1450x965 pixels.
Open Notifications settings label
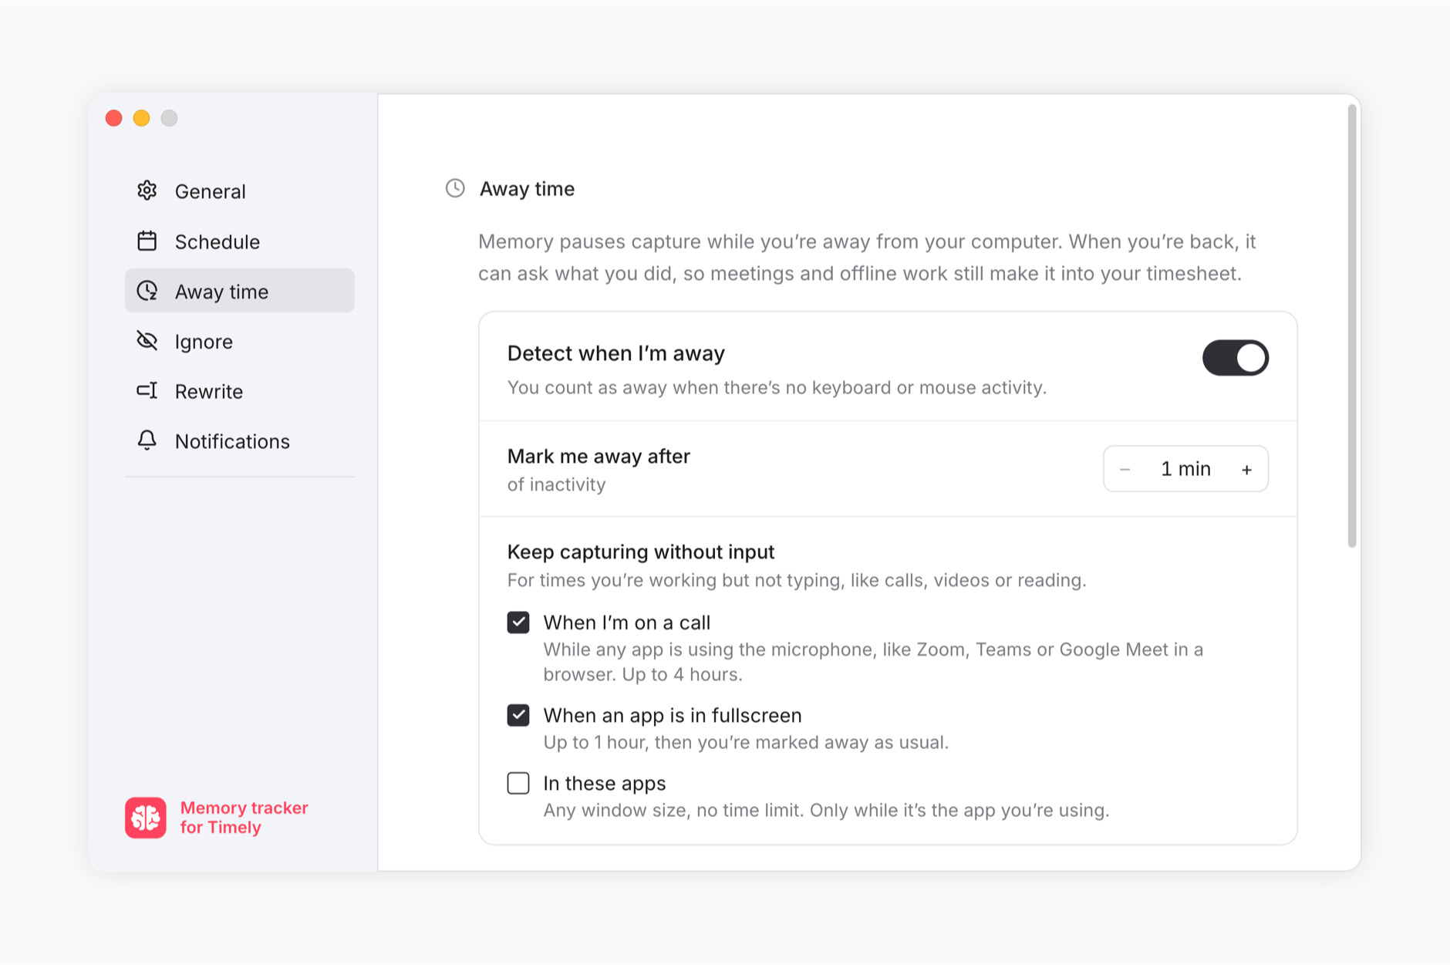pos(232,441)
